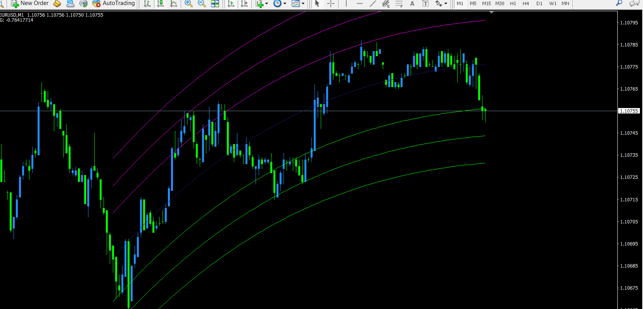Select the text label tool
This screenshot has width=643, height=309.
pyautogui.click(x=425, y=3)
